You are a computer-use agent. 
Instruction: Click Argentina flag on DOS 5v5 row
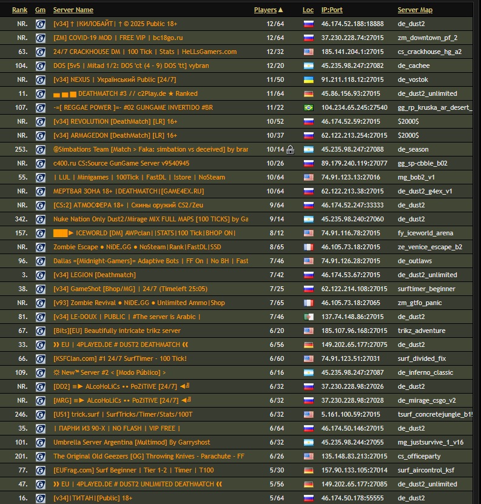(x=309, y=66)
